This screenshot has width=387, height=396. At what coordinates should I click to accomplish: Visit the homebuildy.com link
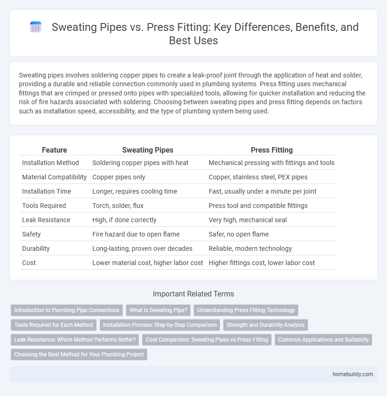click(352, 374)
